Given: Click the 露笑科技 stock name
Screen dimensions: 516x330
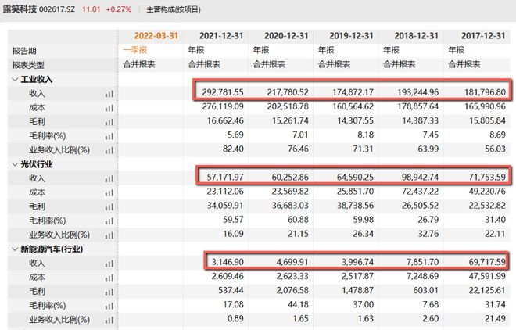Looking at the screenshot, I should point(20,9).
